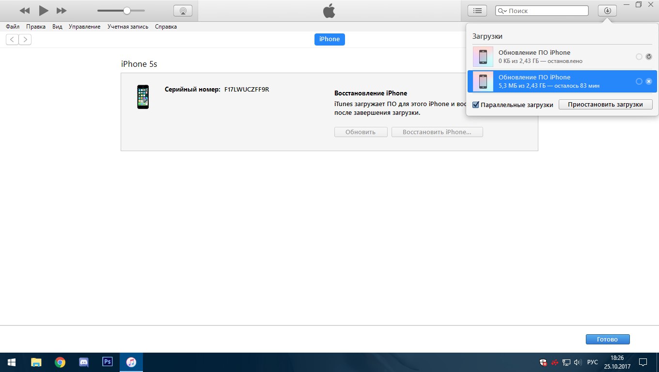Click the downloads arrow icon
The height and width of the screenshot is (372, 659).
coord(607,10)
